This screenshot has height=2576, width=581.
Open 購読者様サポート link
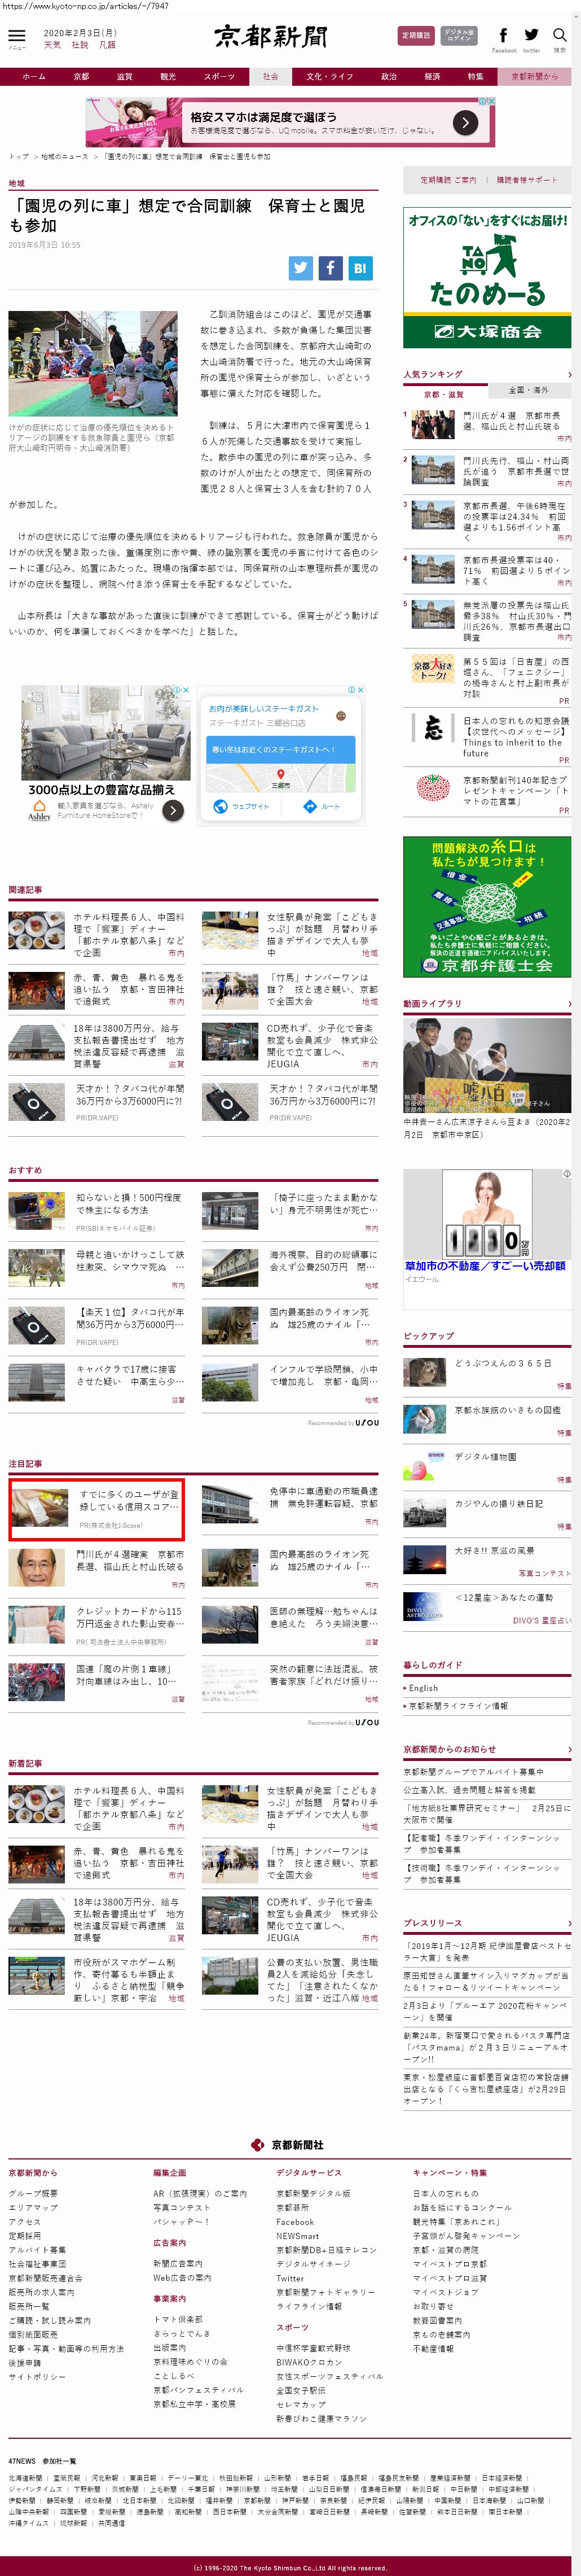pyautogui.click(x=527, y=180)
